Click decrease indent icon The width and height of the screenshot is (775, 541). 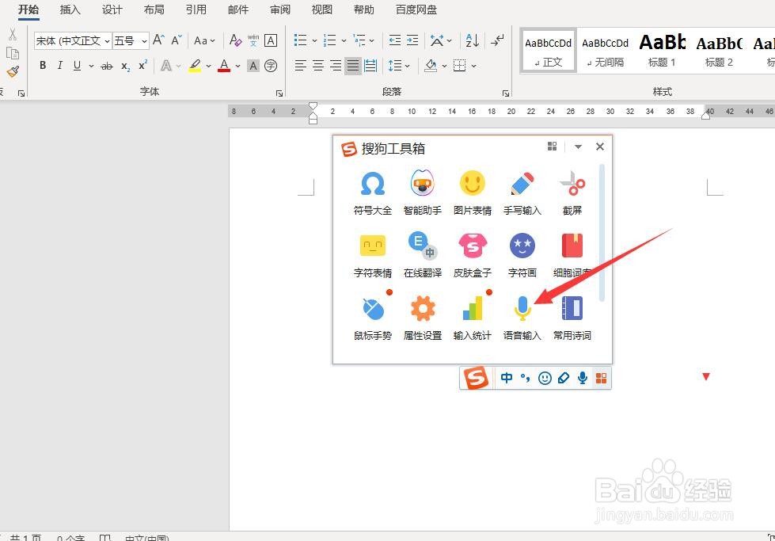click(395, 40)
